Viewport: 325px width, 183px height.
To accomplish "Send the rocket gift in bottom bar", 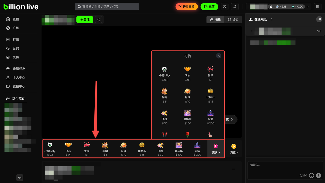I will click(x=197, y=149).
